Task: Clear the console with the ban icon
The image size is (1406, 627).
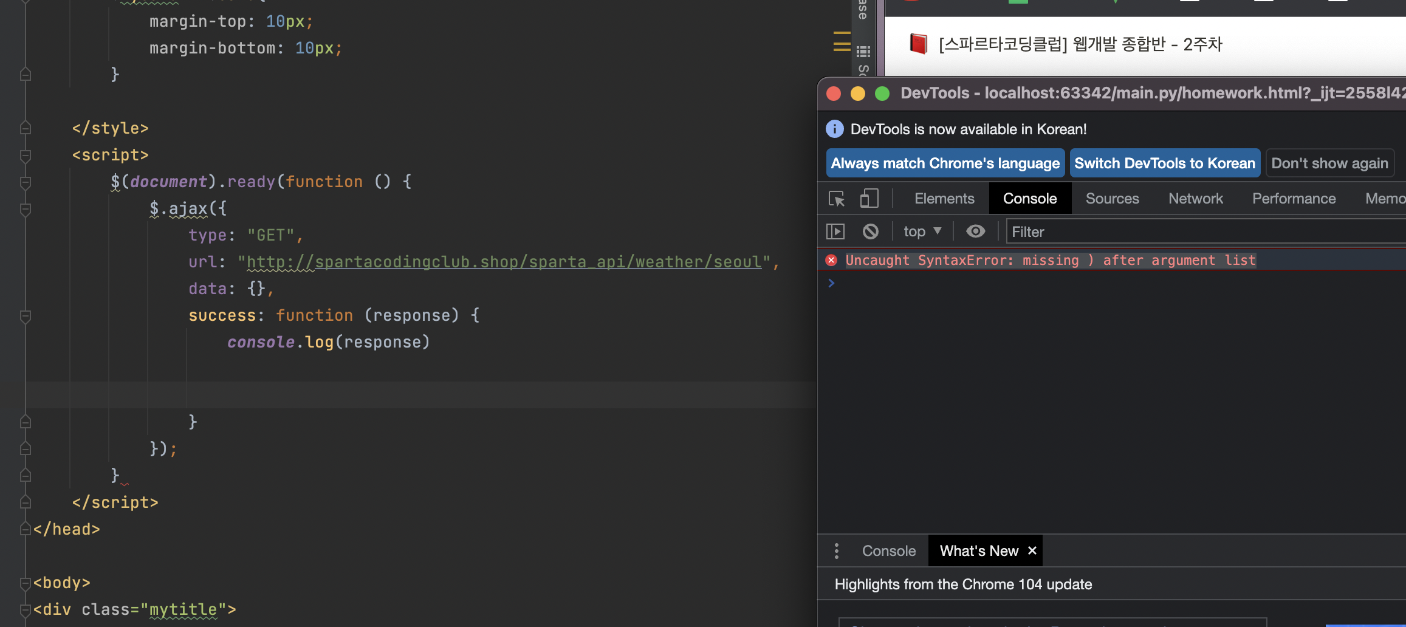Action: 871,231
